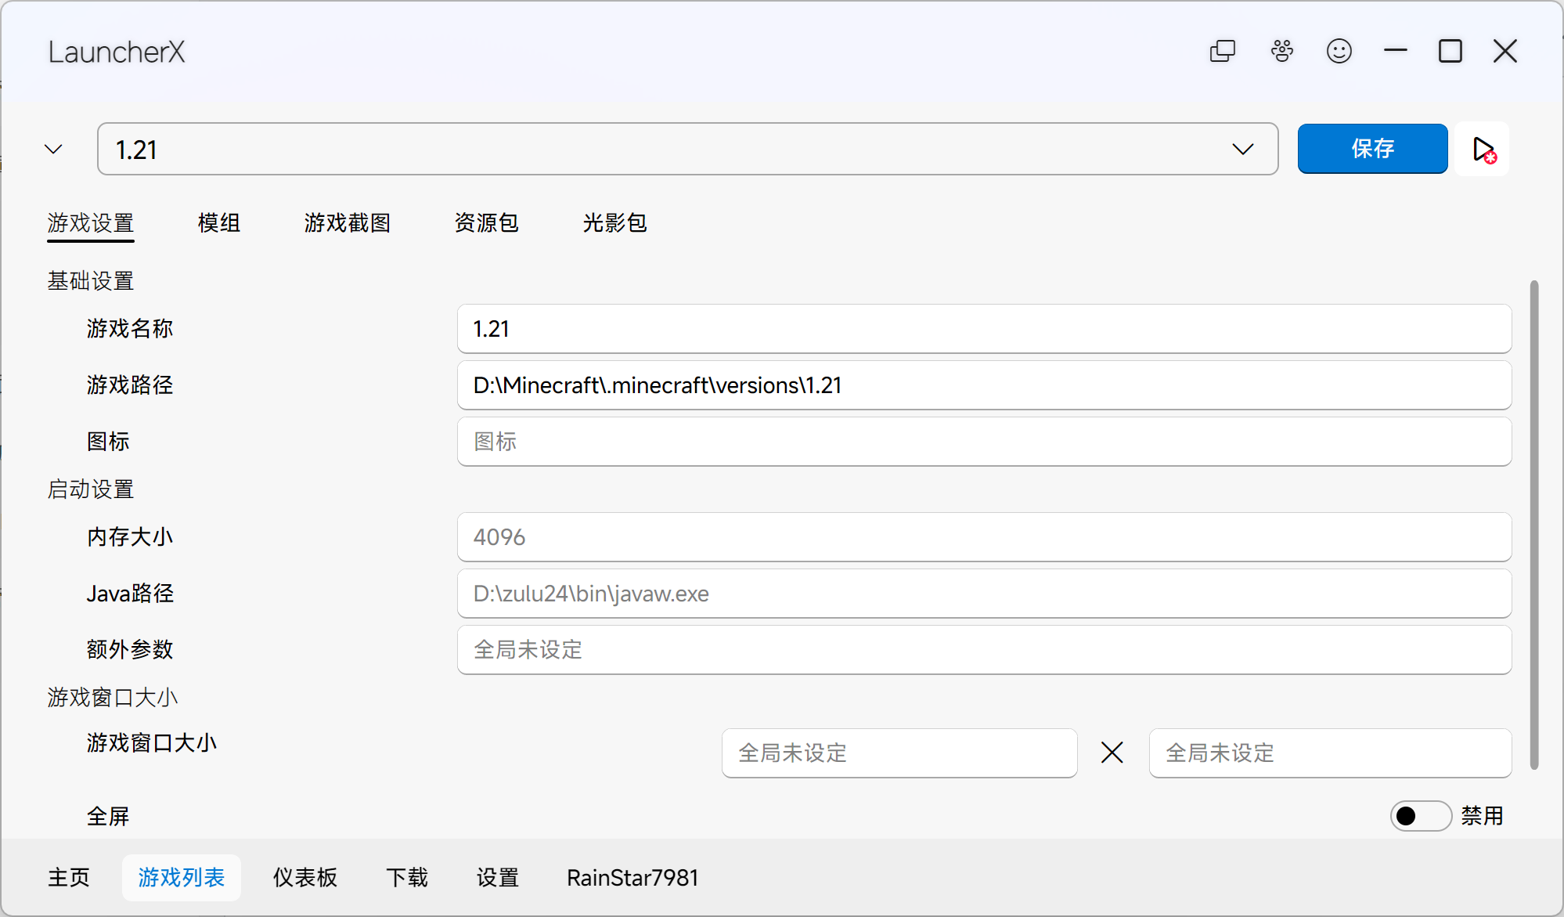Click the 游戏名称 name input field
Screen dimensions: 1564x917
(983, 329)
